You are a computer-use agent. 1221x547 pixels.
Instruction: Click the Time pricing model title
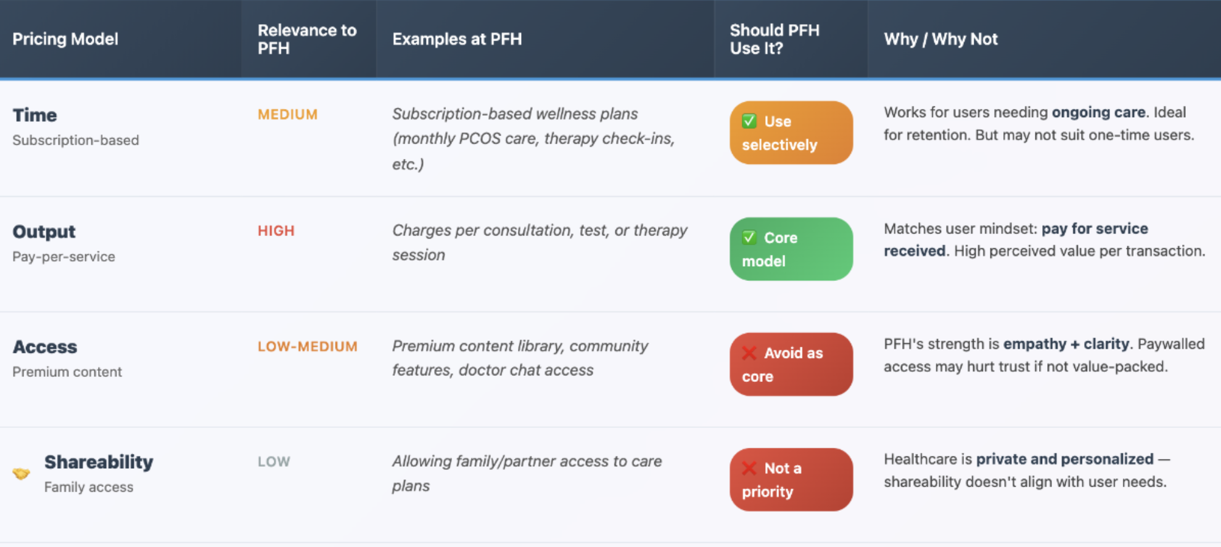(35, 115)
